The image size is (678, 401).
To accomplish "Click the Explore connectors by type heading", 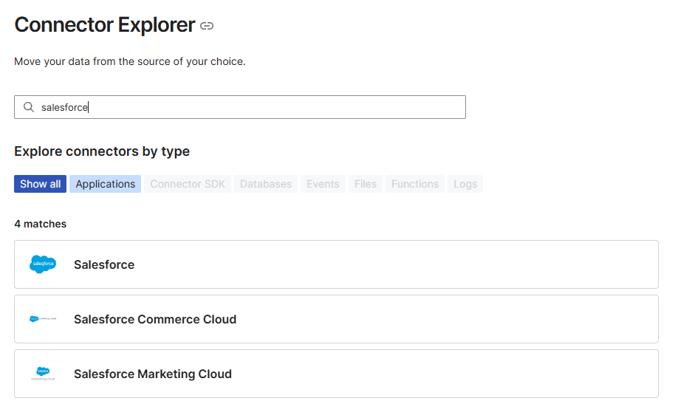I will [x=102, y=151].
